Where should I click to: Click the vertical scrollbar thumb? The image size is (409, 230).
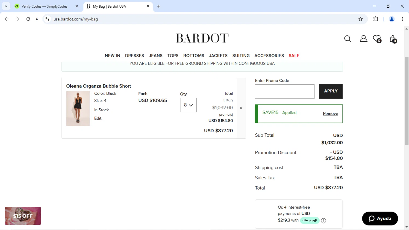(x=407, y=101)
